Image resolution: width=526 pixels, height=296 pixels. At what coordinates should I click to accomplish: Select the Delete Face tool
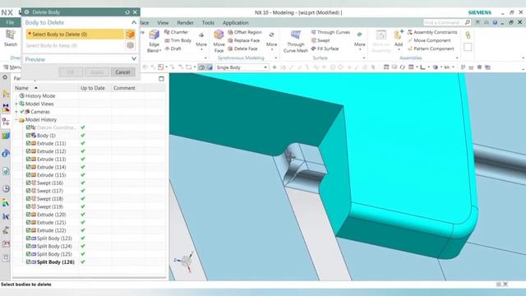[242, 49]
